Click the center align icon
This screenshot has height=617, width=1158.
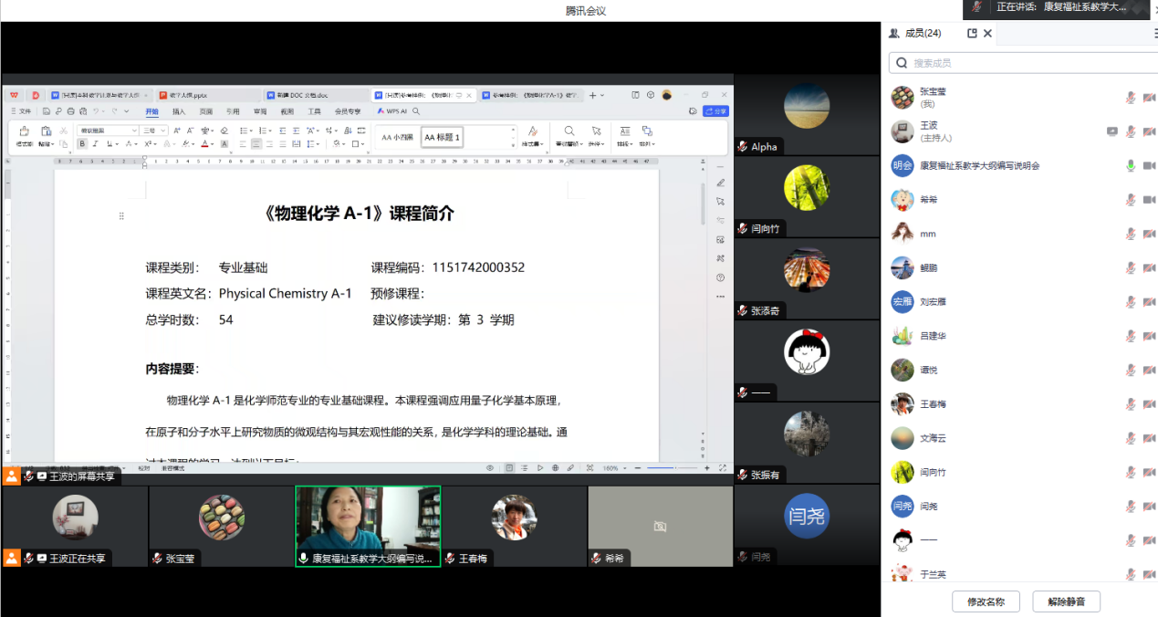click(256, 143)
